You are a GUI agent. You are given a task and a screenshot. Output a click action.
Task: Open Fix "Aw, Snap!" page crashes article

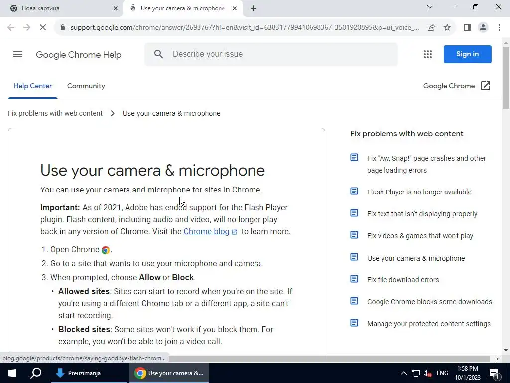(x=426, y=164)
